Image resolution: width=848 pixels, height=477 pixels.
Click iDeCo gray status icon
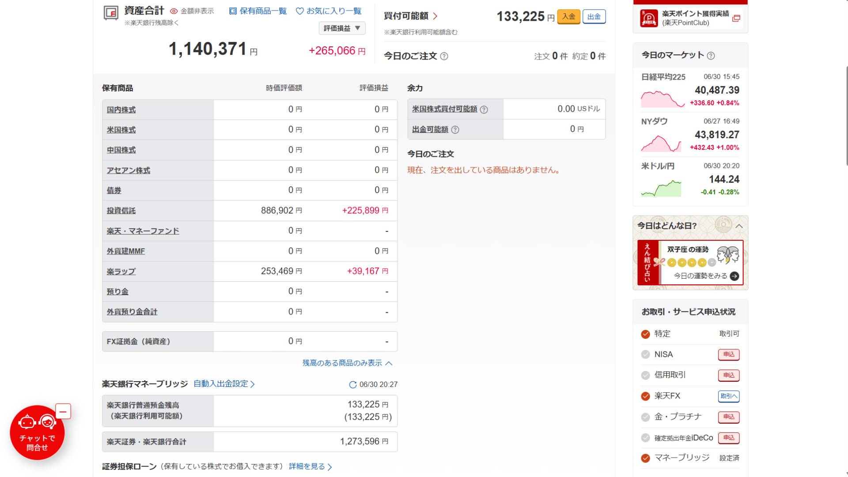click(645, 438)
